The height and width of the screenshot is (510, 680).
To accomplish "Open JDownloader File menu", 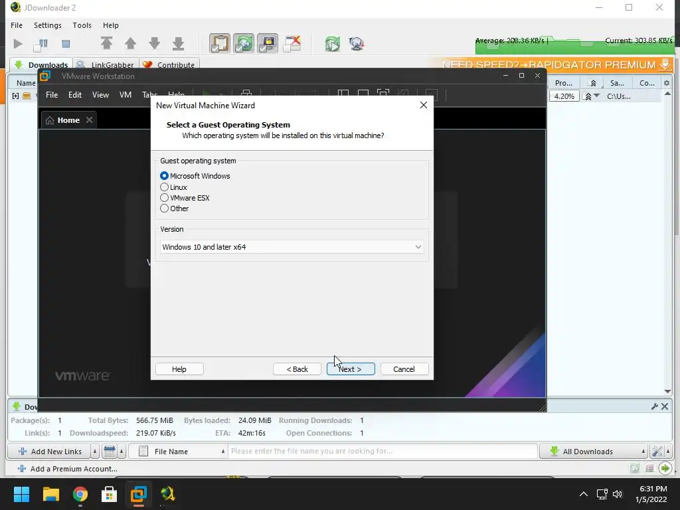I will [17, 25].
